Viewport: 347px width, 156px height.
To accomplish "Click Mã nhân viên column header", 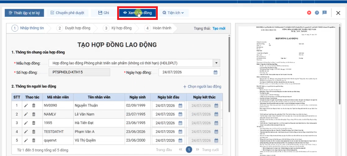I will point(58,97).
